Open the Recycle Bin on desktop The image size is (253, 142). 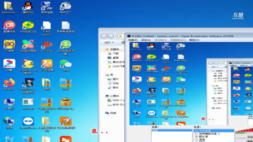tap(9, 139)
